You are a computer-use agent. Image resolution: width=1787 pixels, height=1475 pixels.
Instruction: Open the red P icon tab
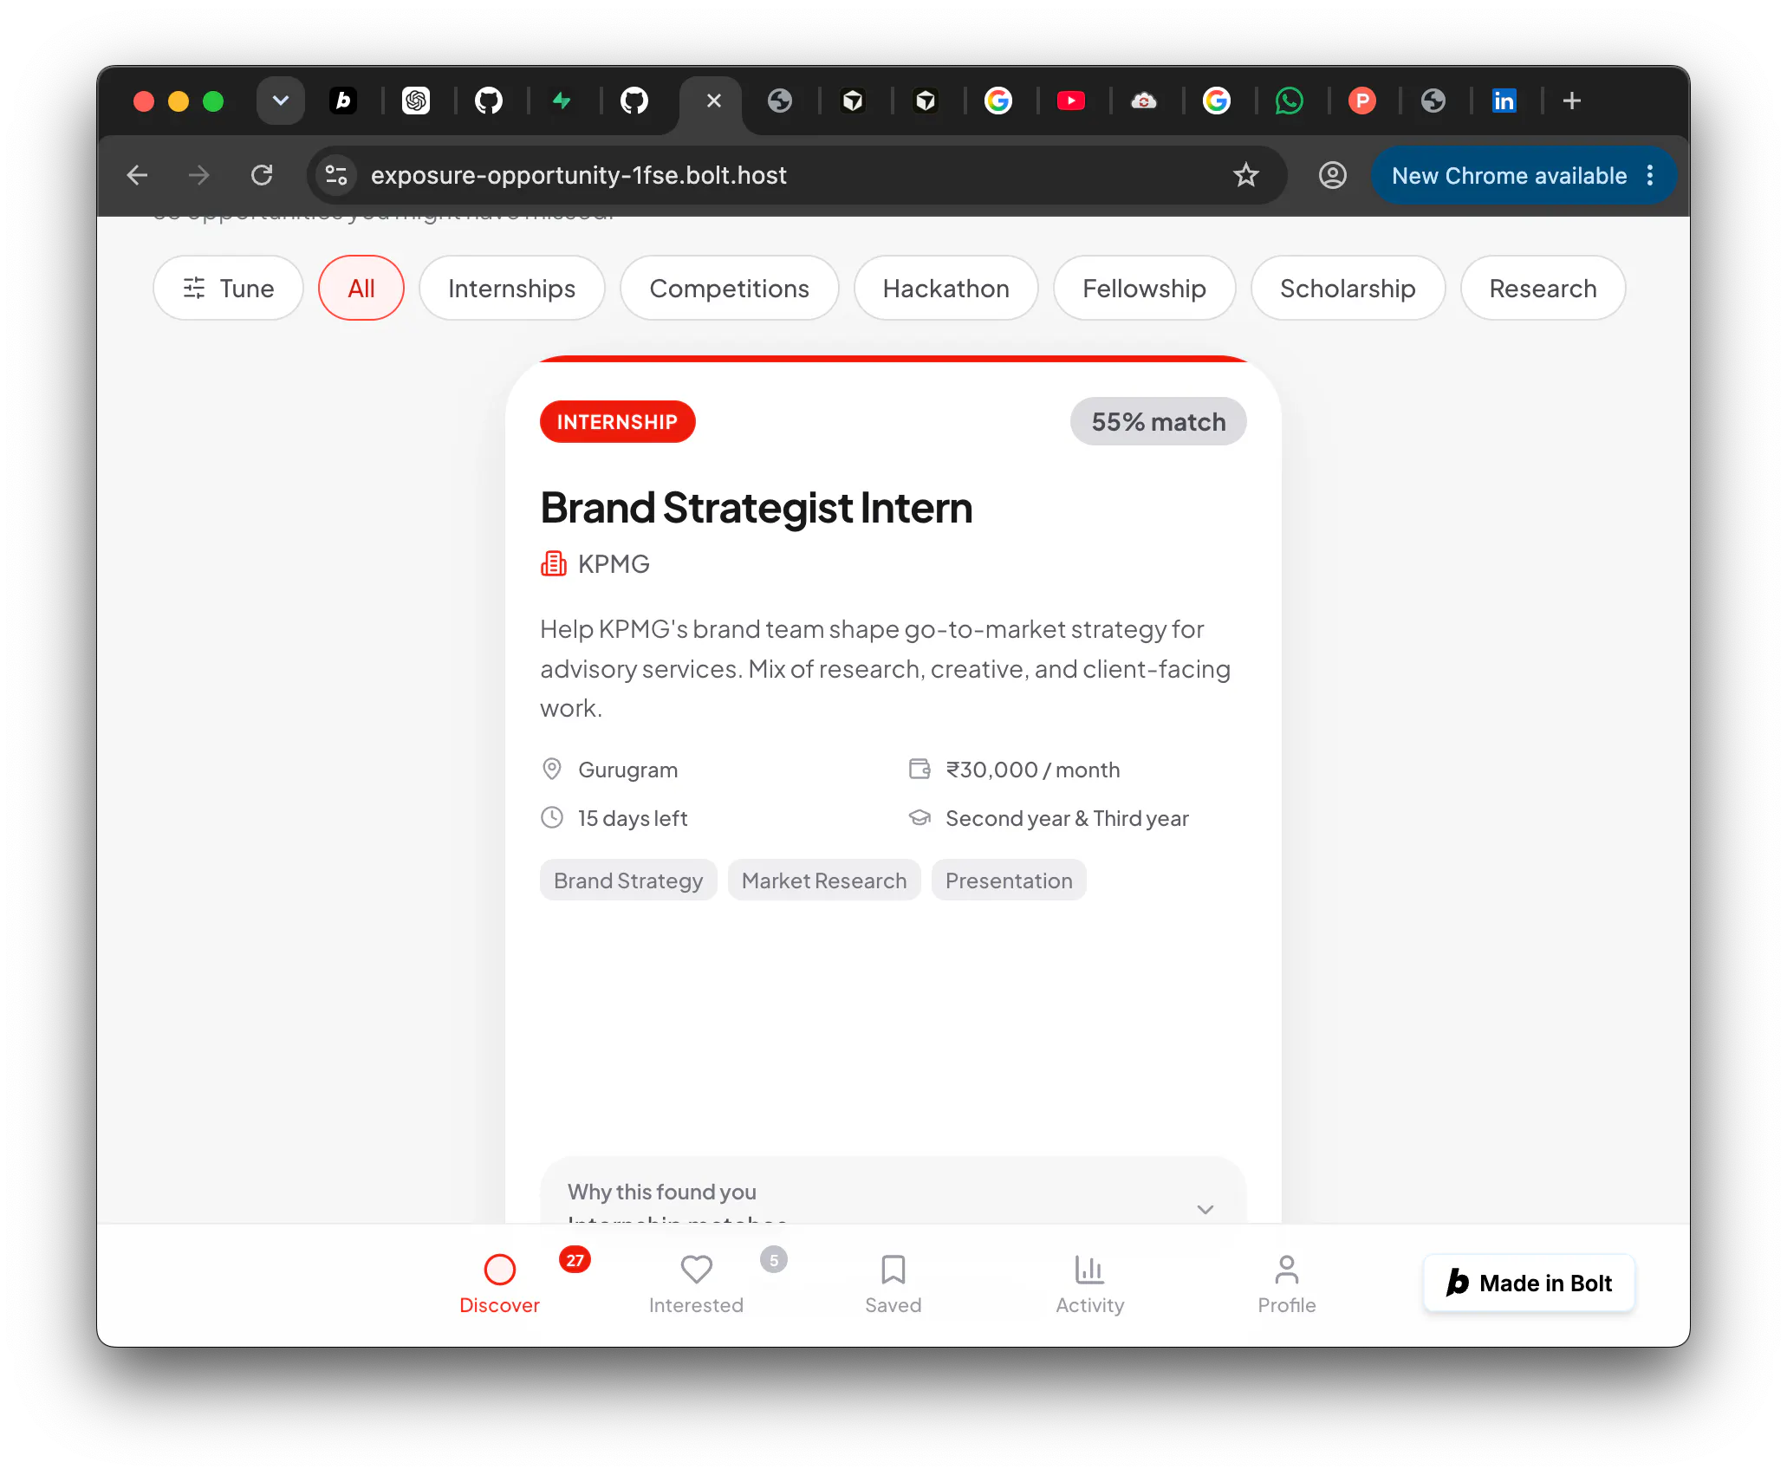pos(1362,101)
